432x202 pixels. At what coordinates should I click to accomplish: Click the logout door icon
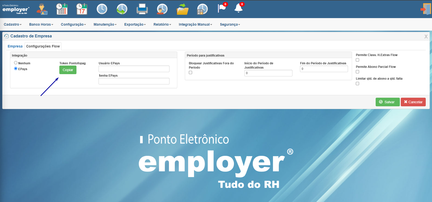(x=426, y=9)
